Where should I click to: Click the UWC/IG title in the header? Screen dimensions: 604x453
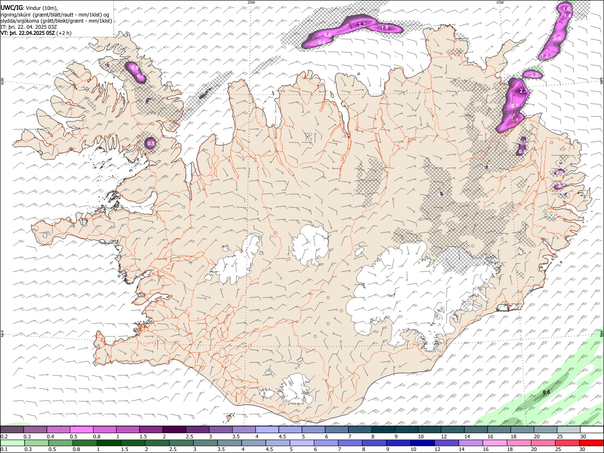[11, 8]
